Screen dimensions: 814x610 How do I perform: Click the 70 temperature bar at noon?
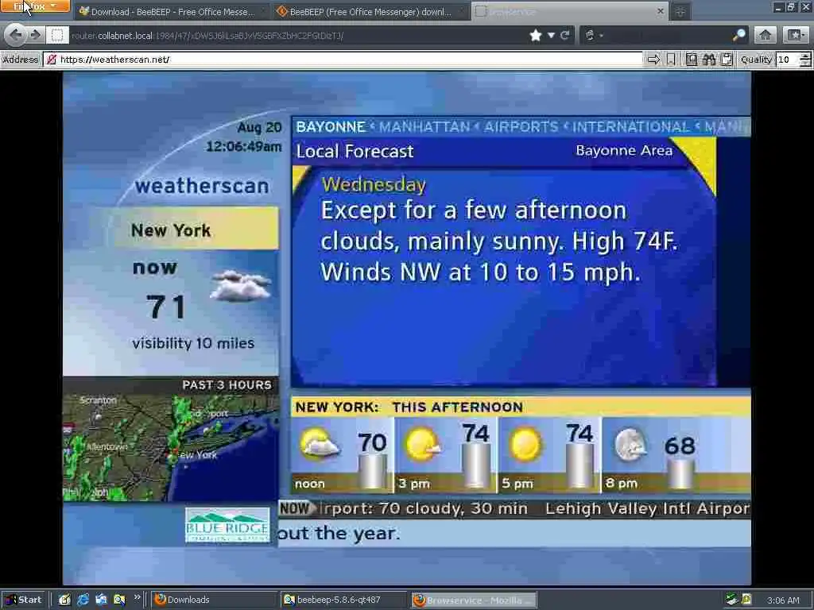coord(372,471)
